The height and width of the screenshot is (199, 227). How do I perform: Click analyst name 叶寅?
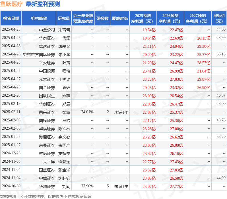coord(66,63)
